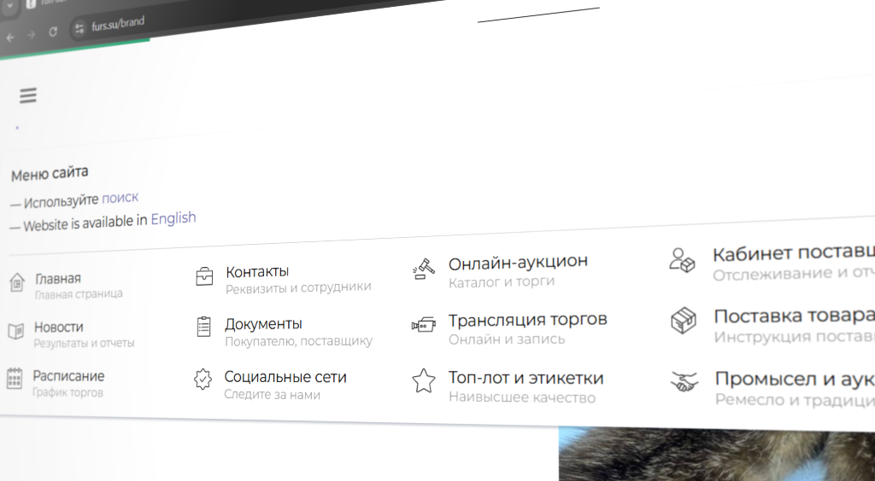
Task: Go to Главная menu item
Action: [x=58, y=278]
